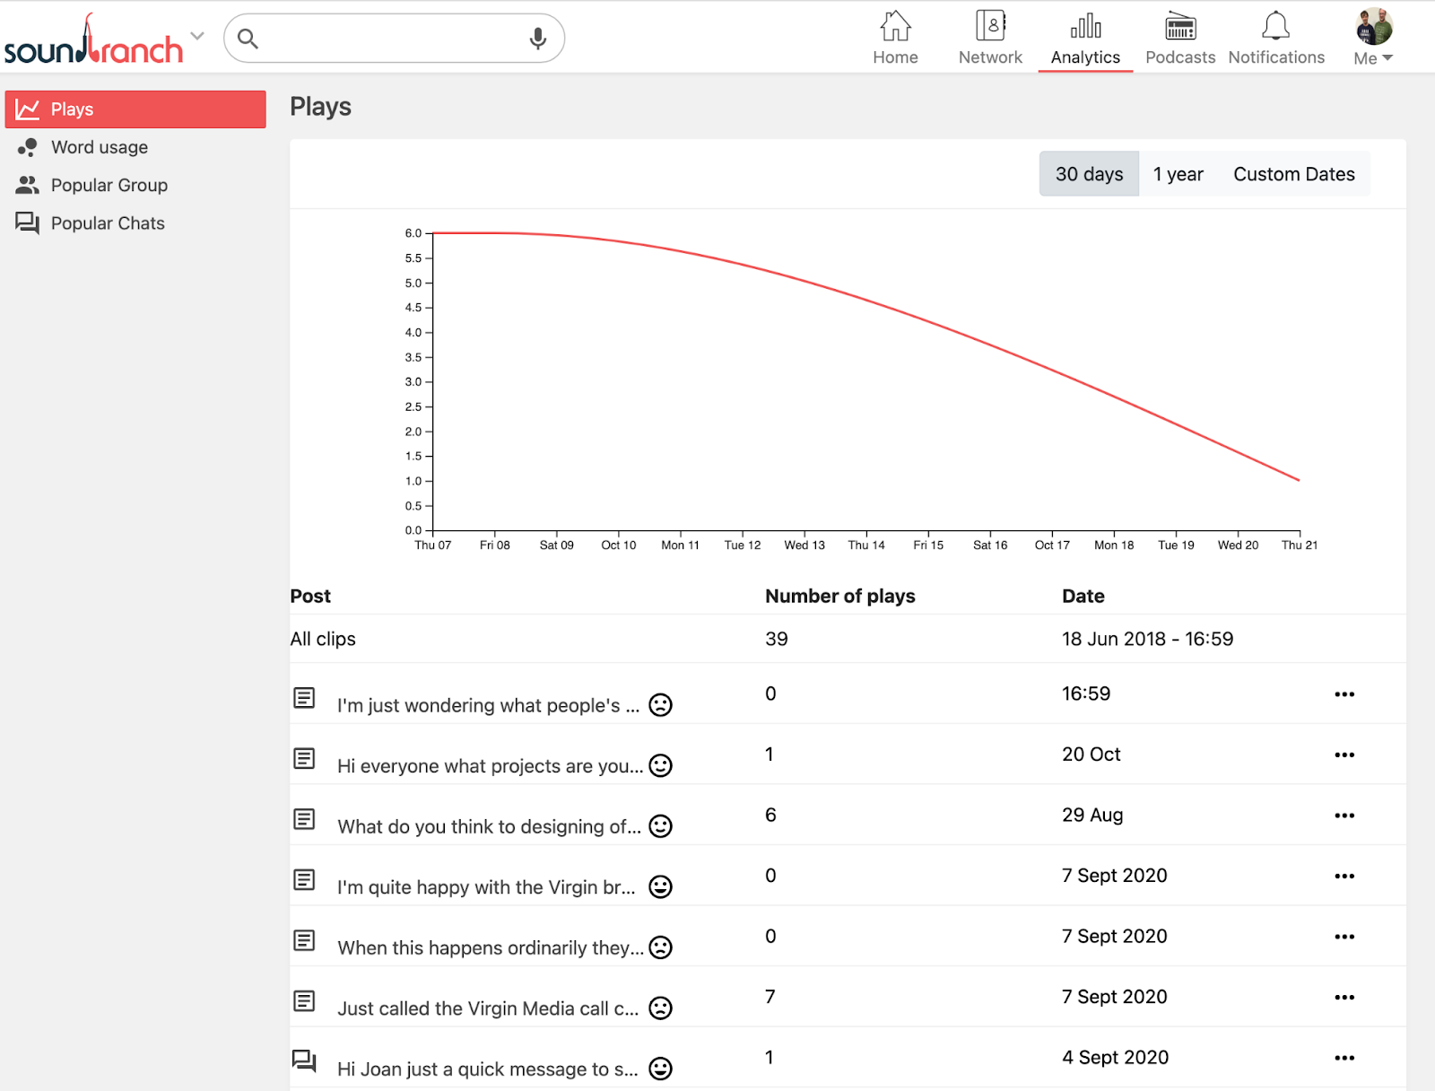Select the Analytics tab

tap(1085, 39)
